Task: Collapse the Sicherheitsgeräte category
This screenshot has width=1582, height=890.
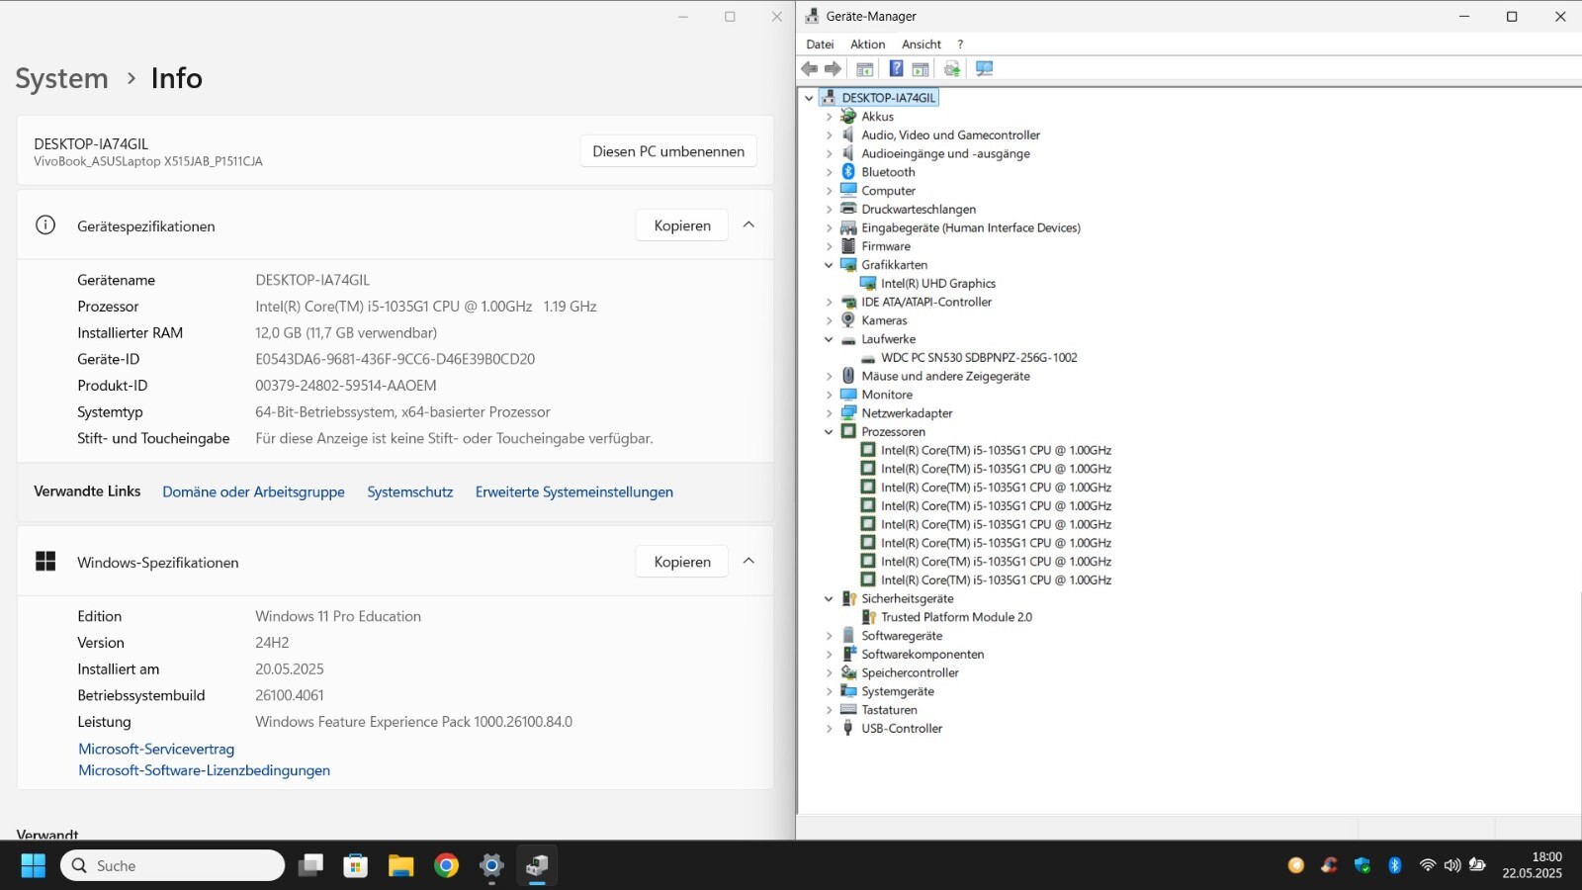Action: point(829,599)
